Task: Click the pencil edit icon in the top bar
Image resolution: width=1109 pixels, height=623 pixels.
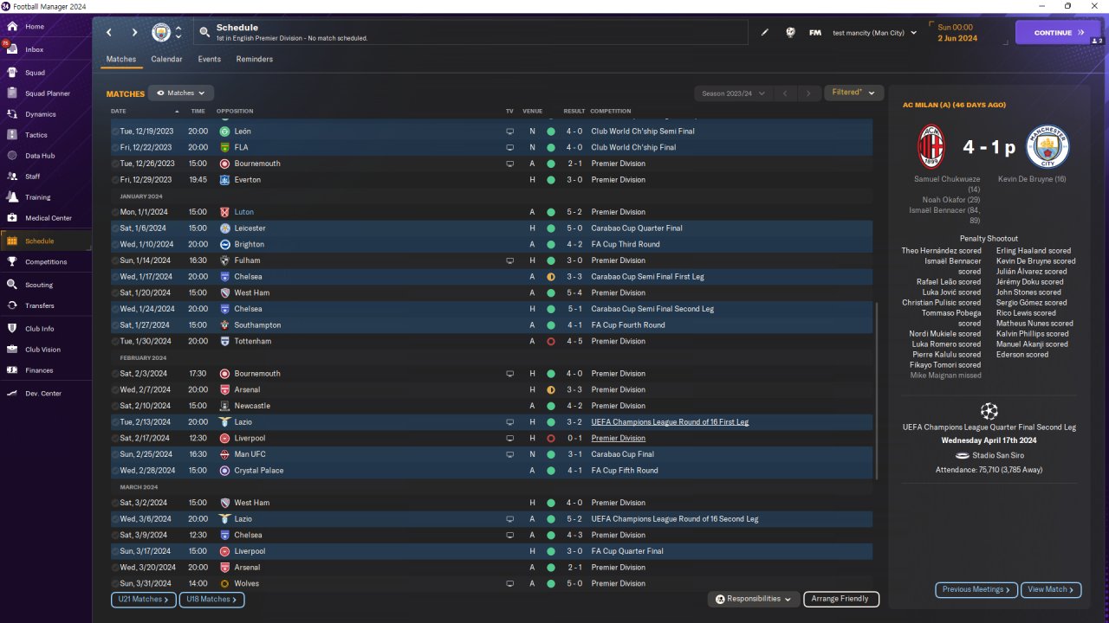Action: point(765,33)
